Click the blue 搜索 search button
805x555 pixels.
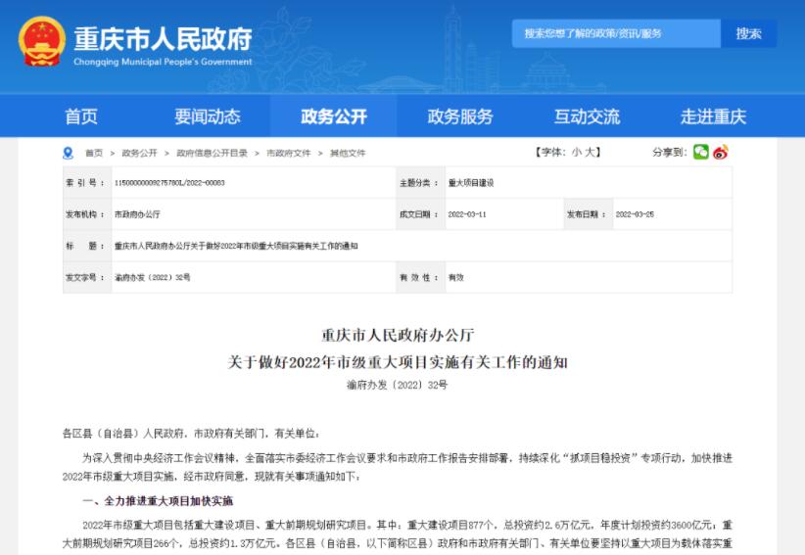click(748, 33)
